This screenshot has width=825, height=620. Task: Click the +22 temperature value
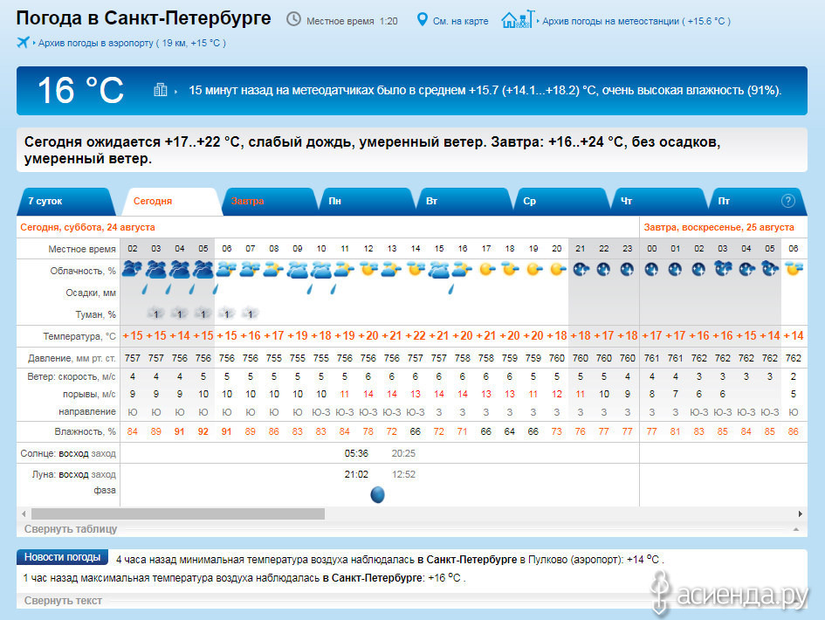point(416,335)
